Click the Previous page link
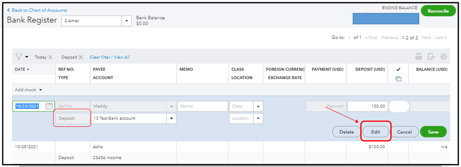The width and height of the screenshot is (461, 167). tap(389, 37)
